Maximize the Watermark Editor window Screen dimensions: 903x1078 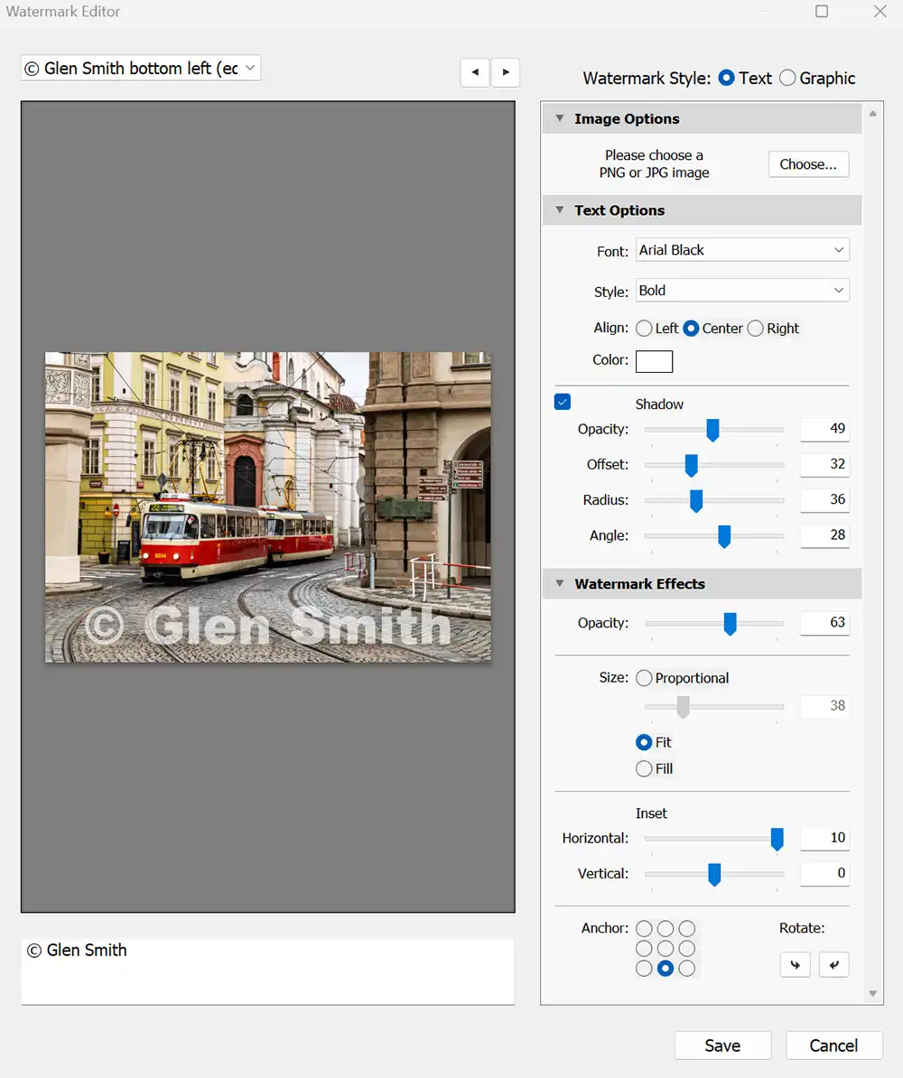coord(821,11)
